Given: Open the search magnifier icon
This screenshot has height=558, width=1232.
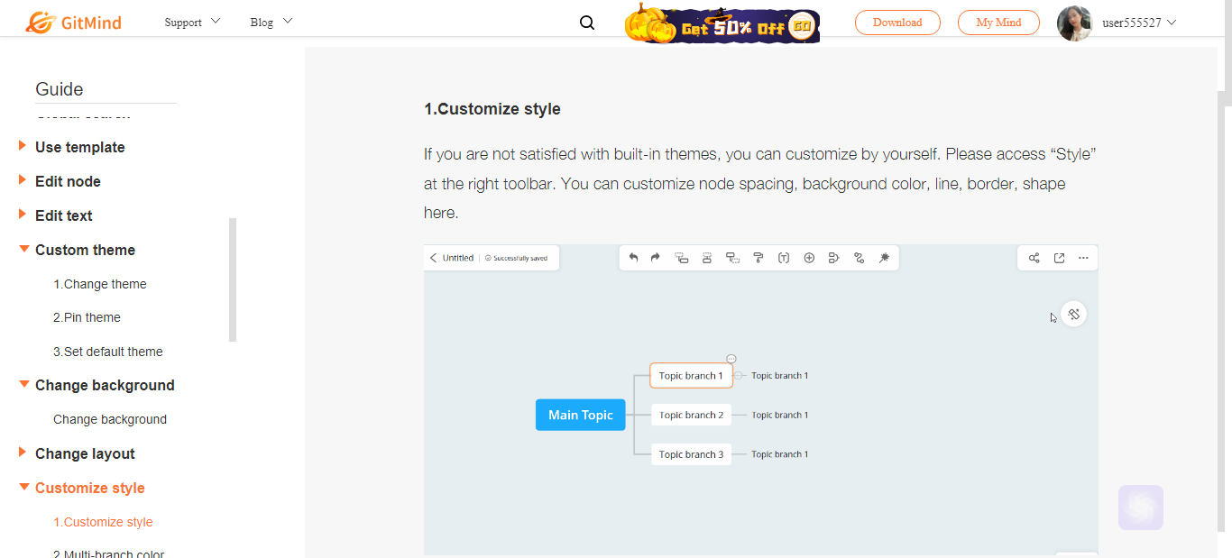Looking at the screenshot, I should click(587, 23).
